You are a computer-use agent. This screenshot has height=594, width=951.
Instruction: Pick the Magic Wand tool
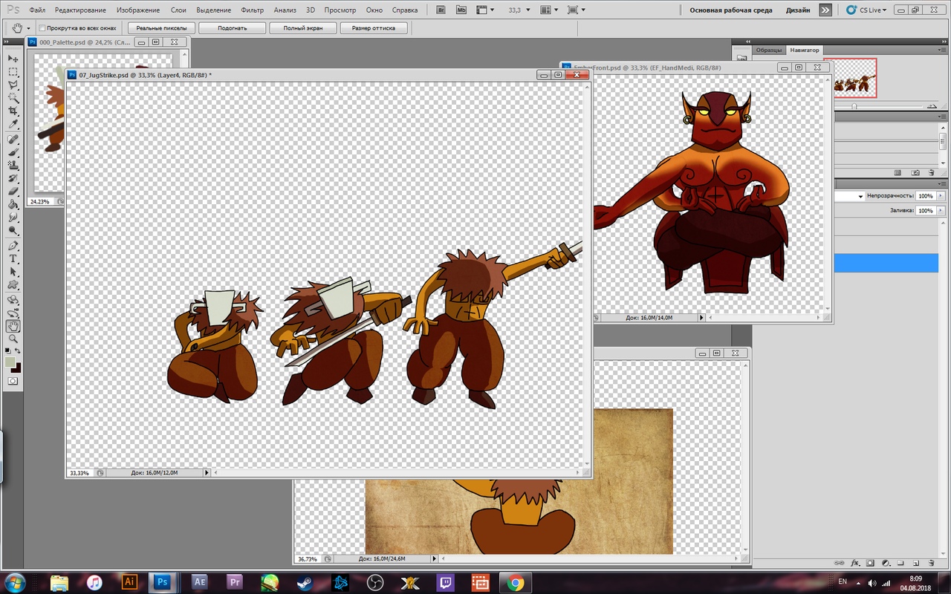[x=13, y=98]
